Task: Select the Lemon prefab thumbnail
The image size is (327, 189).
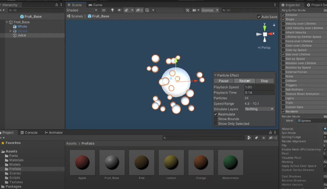Action: click(171, 162)
